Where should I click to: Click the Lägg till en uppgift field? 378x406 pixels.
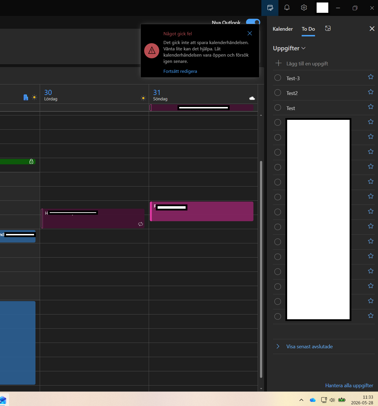[x=324, y=63]
